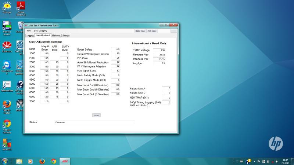Launch Mozilla Firefox from the desktop
This screenshot has height=165, width=294.
click(x=7, y=104)
